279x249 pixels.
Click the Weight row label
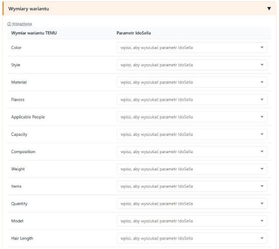pos(18,169)
